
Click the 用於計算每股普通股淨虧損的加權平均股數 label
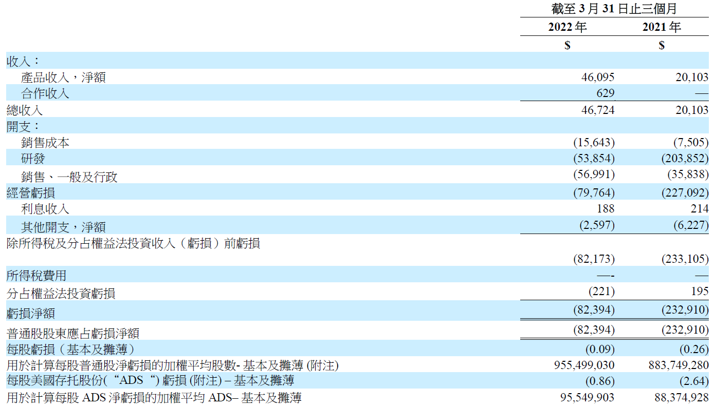click(172, 365)
